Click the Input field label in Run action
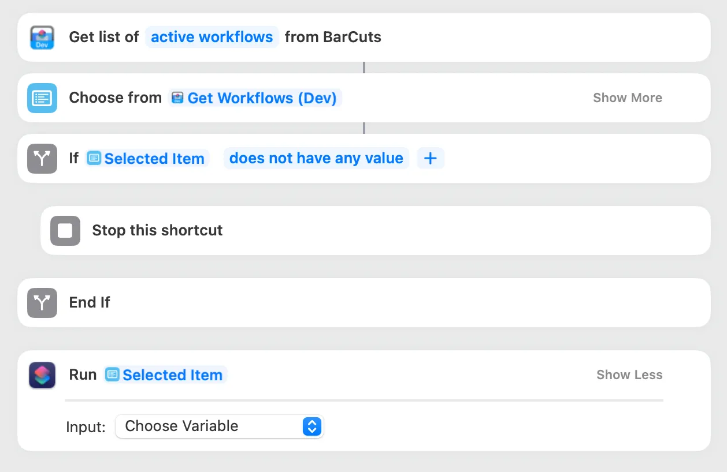Screen dimensions: 727x472 (86, 427)
